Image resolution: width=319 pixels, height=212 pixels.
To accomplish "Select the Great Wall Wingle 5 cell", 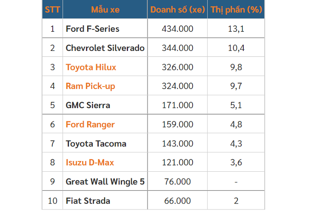I will [105, 181].
